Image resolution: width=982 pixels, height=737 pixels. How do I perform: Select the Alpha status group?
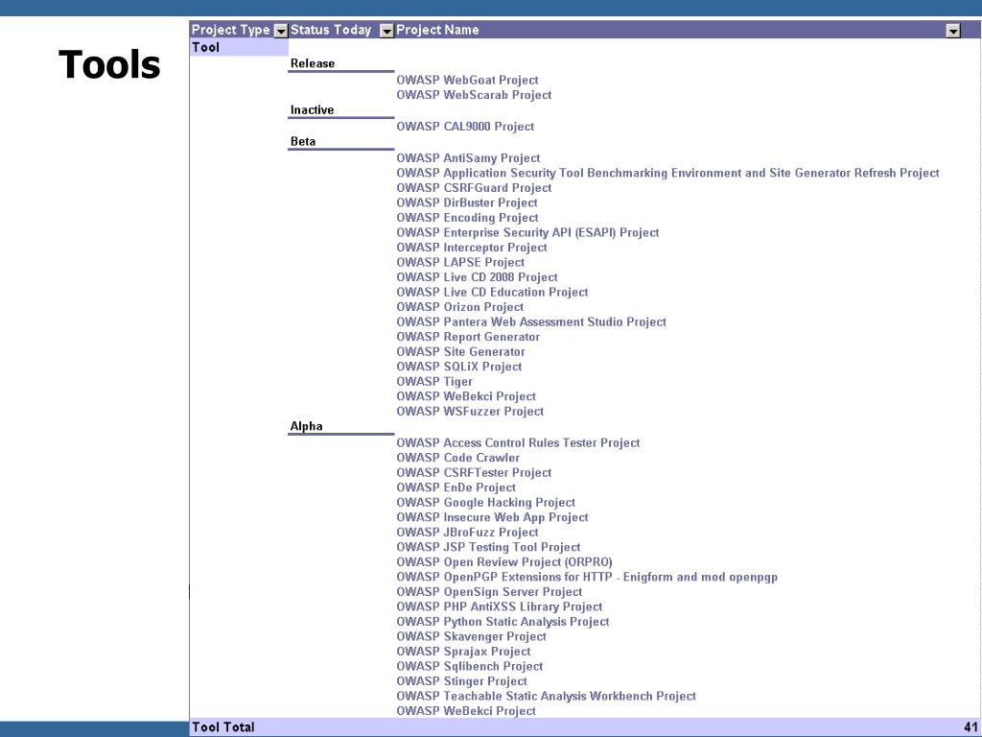coord(306,426)
